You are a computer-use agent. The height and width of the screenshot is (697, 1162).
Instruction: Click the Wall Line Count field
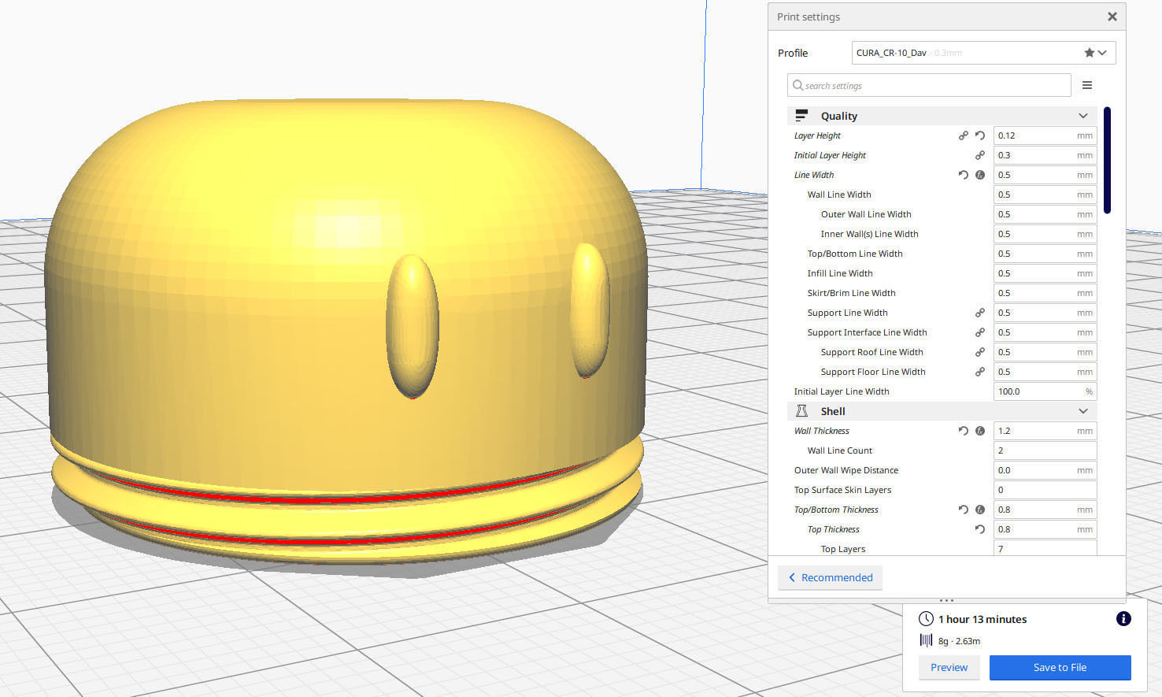click(1045, 450)
